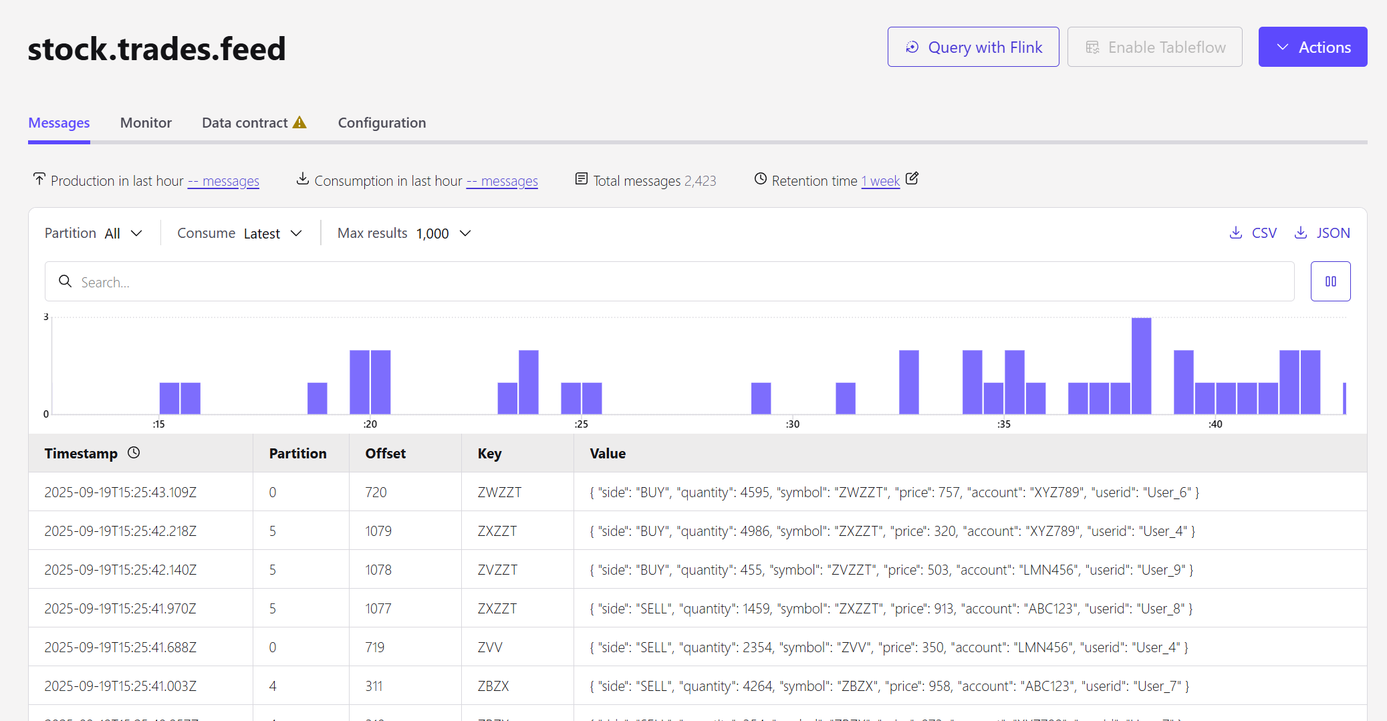Viewport: 1387px width, 721px height.
Task: Download messages as CSV
Action: 1253,233
